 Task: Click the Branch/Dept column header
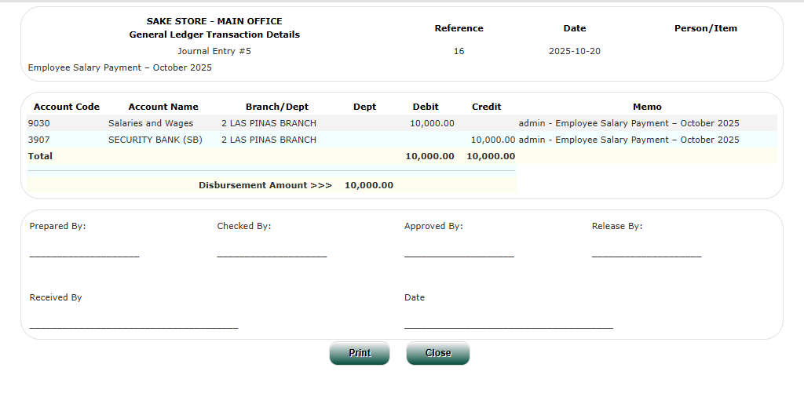[277, 107]
